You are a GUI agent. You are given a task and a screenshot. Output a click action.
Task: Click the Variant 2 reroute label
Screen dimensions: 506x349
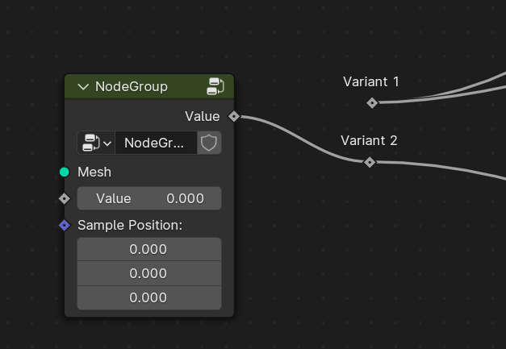pos(369,140)
